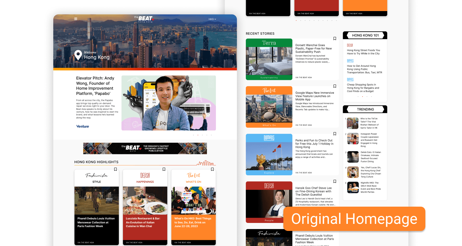462x246 pixels.
Task: Click the Nomads Explore story thumbnail
Action: coord(269,155)
